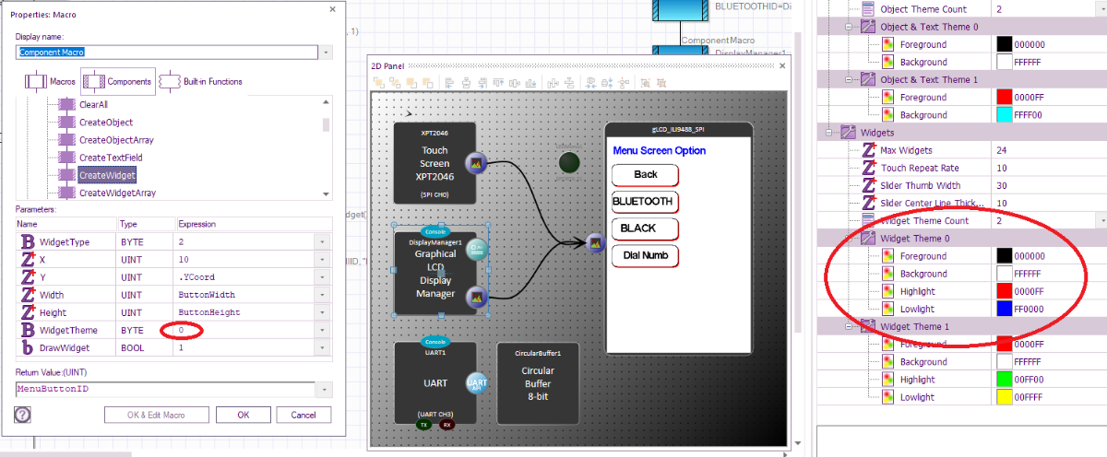Screen dimensions: 1107x457
Task: Confirm with the OK button
Action: tap(243, 415)
